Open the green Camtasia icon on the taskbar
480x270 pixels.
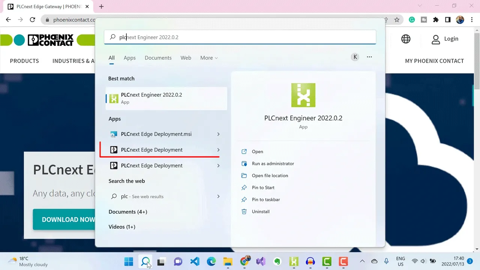tap(327, 261)
